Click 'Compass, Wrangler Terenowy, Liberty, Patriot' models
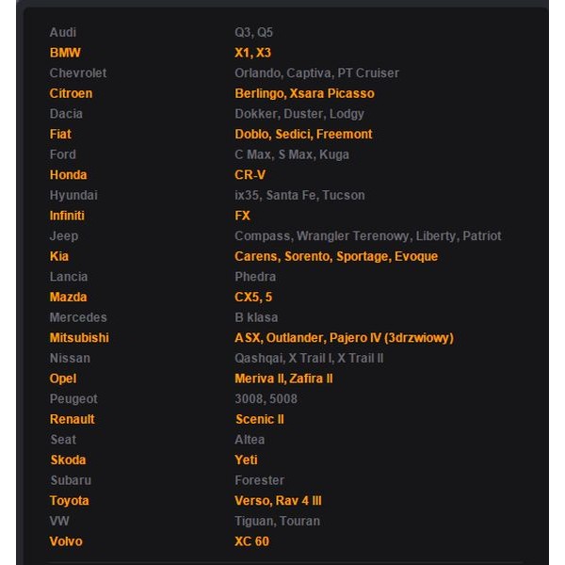Viewport: 565px width, 565px height. pos(368,236)
